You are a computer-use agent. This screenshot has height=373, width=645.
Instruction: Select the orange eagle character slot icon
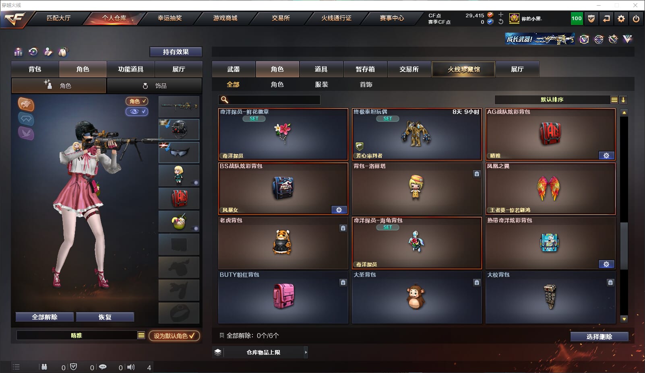tap(26, 104)
